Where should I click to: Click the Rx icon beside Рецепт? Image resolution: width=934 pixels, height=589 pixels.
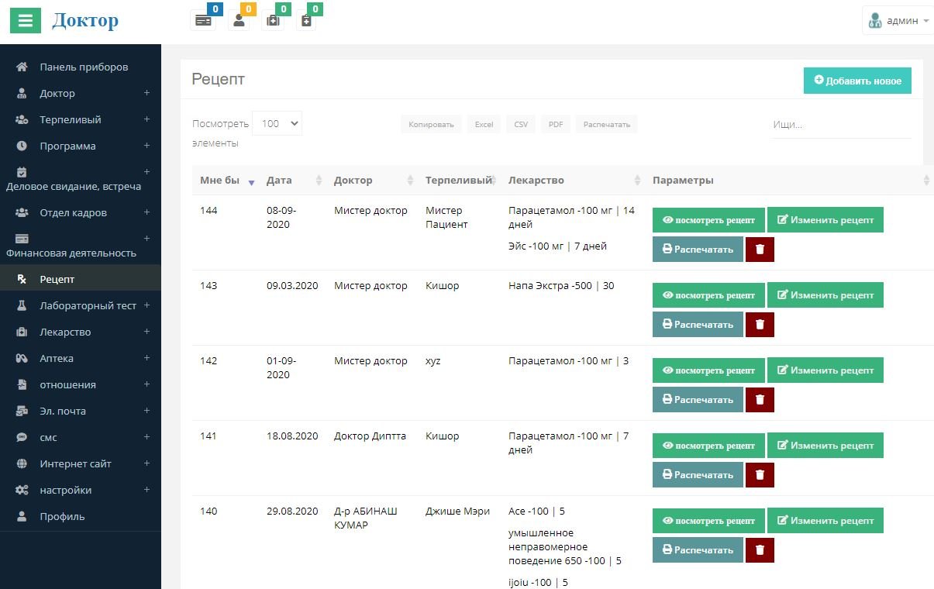click(x=22, y=279)
